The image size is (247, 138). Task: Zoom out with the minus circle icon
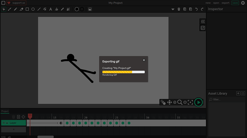(185, 103)
